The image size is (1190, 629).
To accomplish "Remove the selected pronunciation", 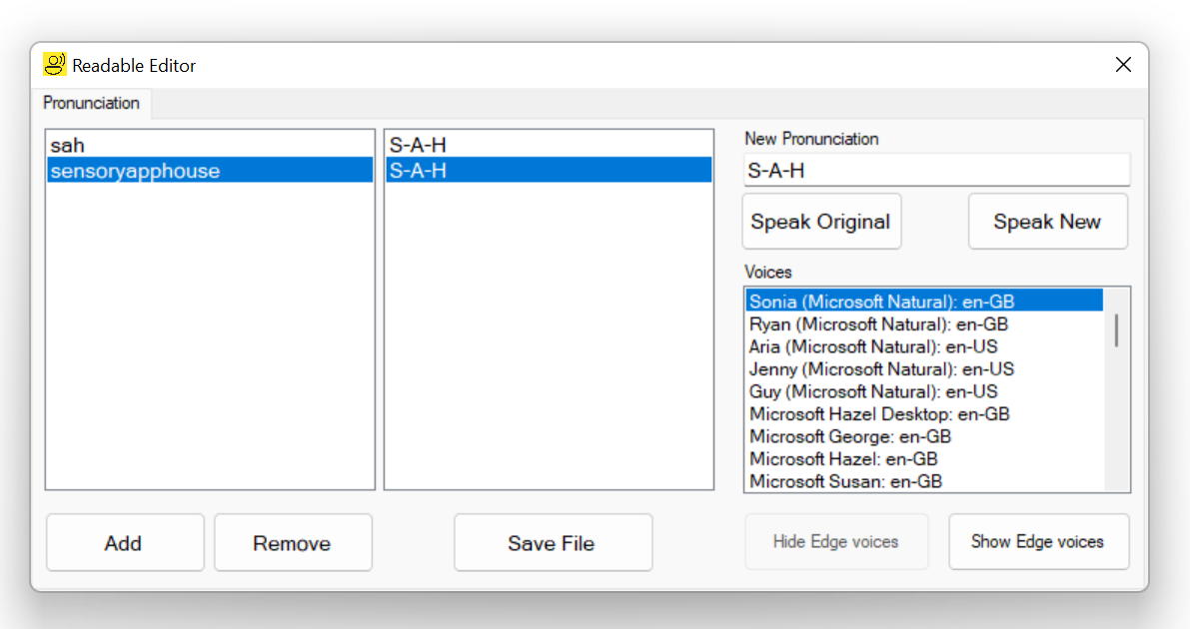I will pos(293,542).
